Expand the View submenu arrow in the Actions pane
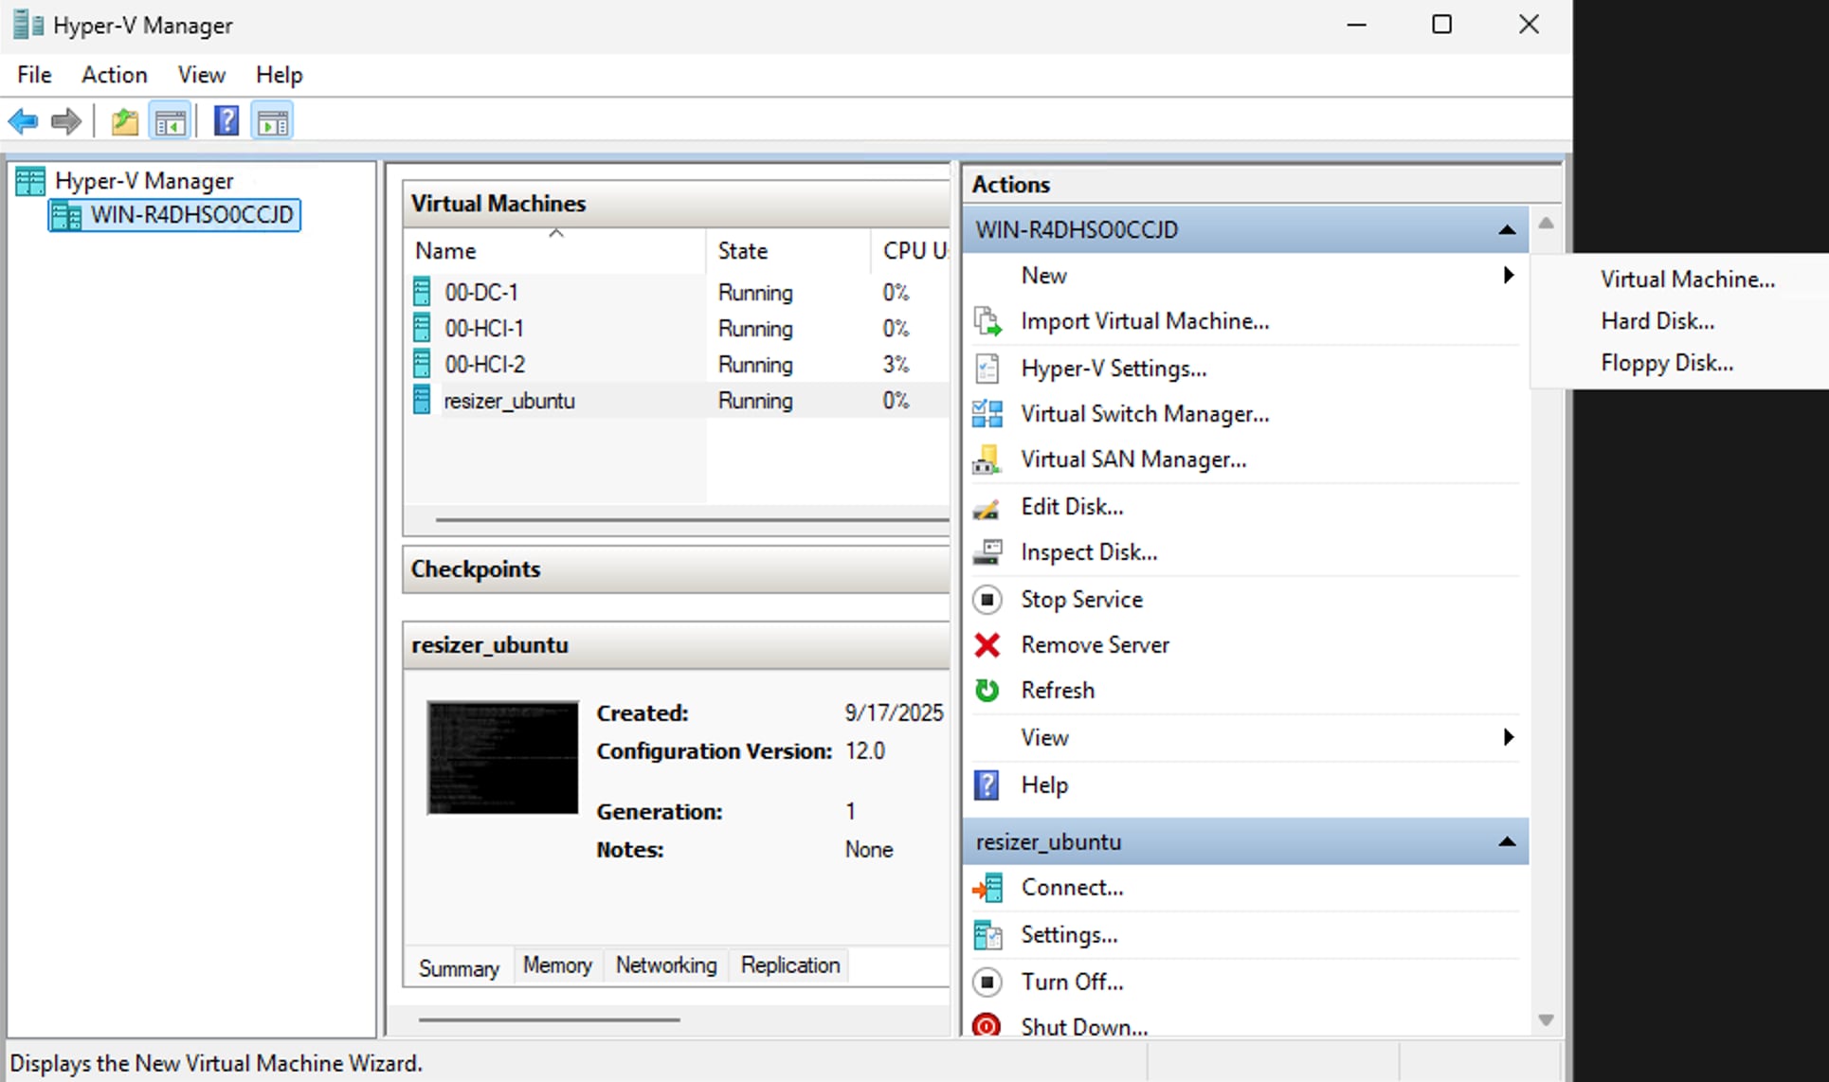Screen dimensions: 1829x1082 point(1509,737)
